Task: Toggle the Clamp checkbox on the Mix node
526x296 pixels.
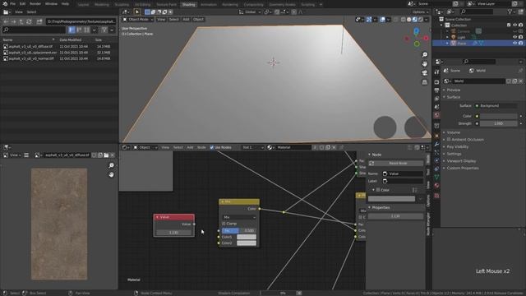Action: pyautogui.click(x=224, y=224)
